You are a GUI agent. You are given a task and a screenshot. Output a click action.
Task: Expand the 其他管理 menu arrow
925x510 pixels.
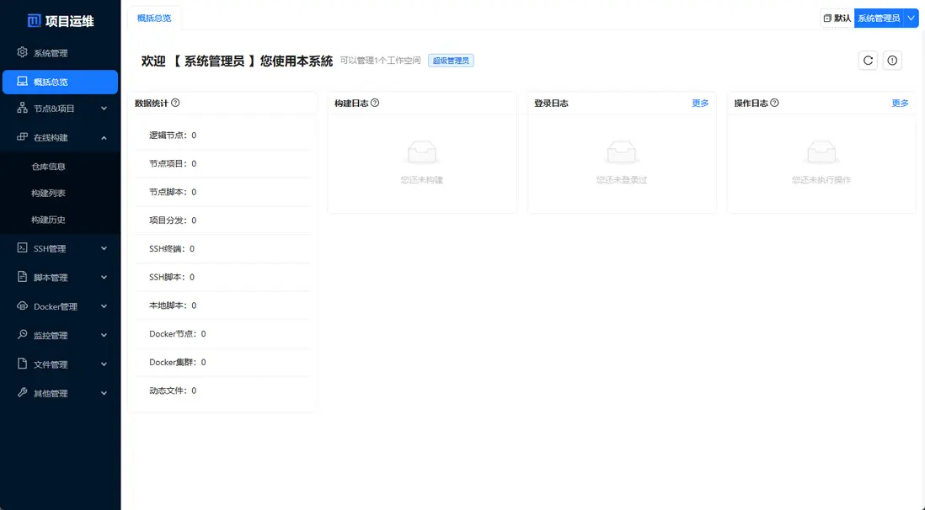104,393
